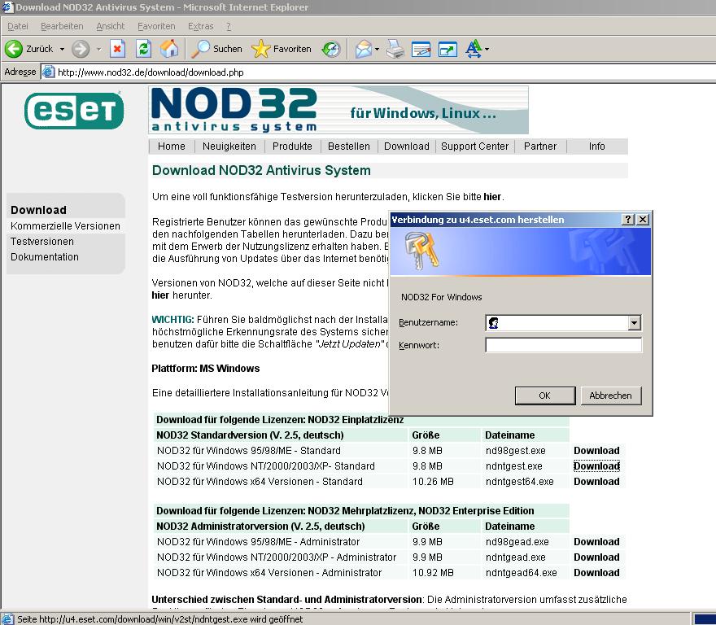Open the Info navigation tab
This screenshot has height=625, width=716.
tap(597, 146)
